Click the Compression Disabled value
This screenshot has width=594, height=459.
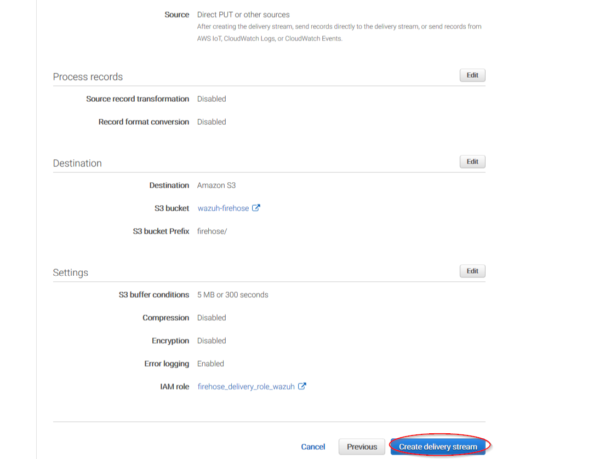coord(212,318)
